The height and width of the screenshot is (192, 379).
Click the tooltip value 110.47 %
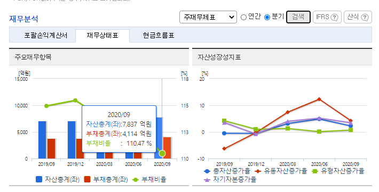click(139, 144)
